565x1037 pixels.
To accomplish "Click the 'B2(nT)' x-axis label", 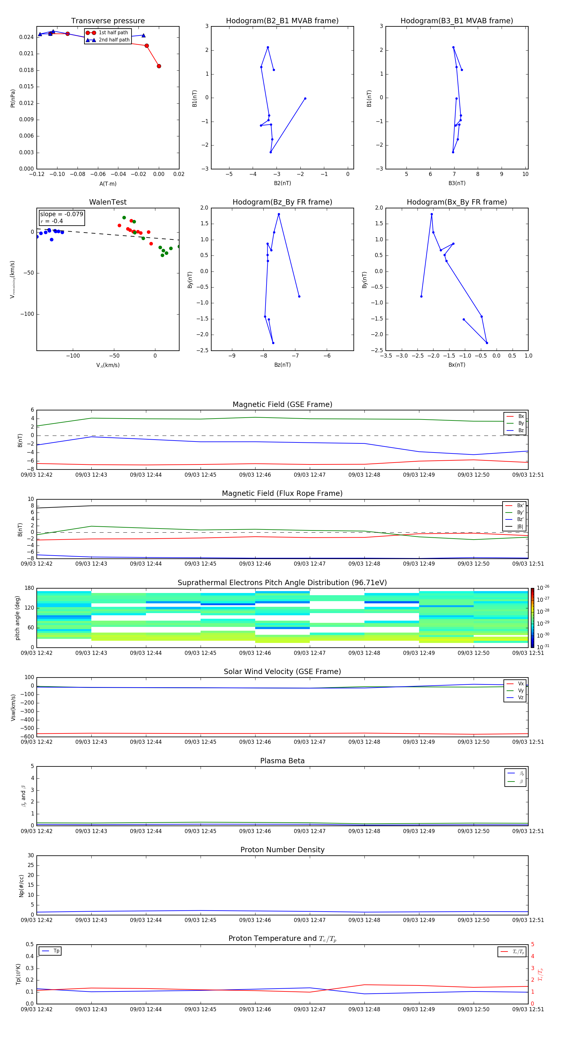I will click(282, 183).
